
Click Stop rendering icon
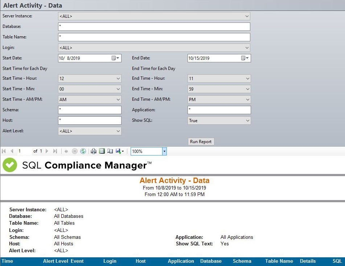pyautogui.click(x=75, y=151)
